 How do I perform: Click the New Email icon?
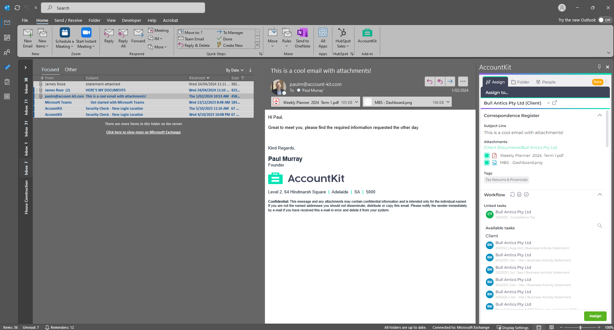[x=28, y=38]
